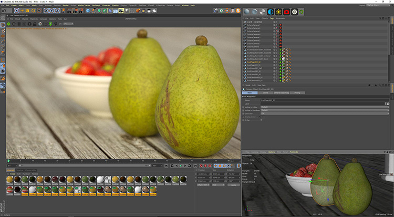Select the Move tool in top toolbar
The image size is (394, 217).
(22, 11)
